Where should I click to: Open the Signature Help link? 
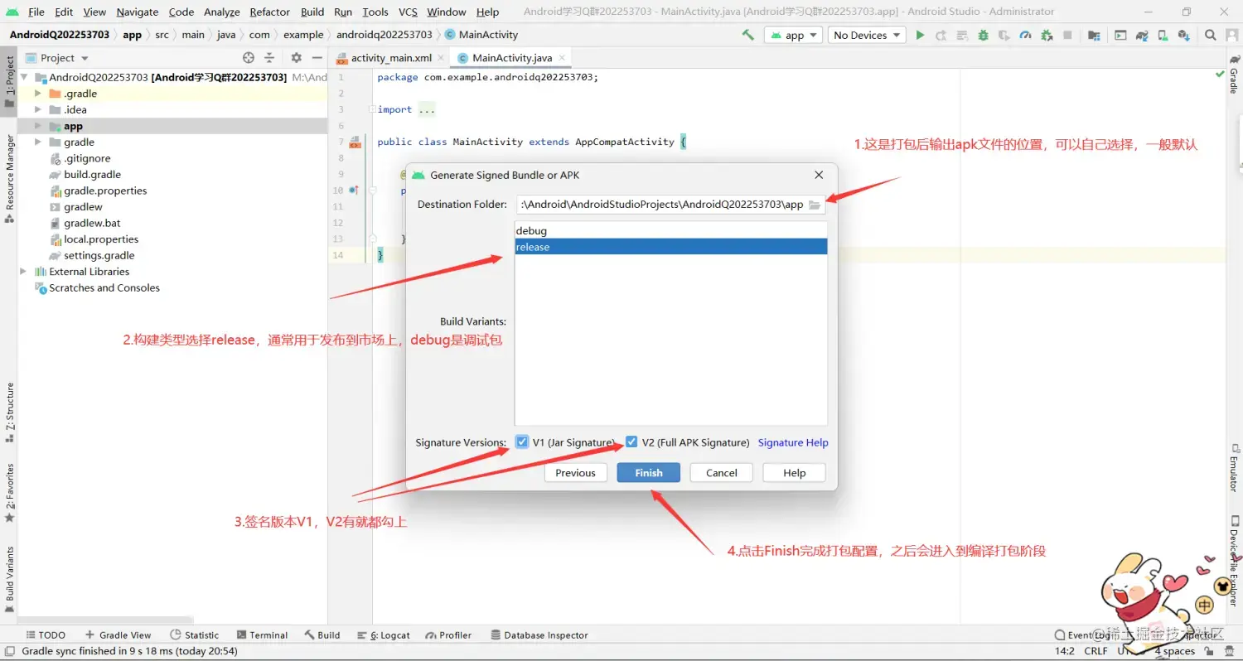(793, 442)
